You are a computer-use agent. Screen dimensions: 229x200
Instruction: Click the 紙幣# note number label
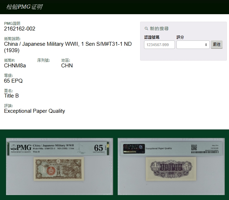coord(10,60)
